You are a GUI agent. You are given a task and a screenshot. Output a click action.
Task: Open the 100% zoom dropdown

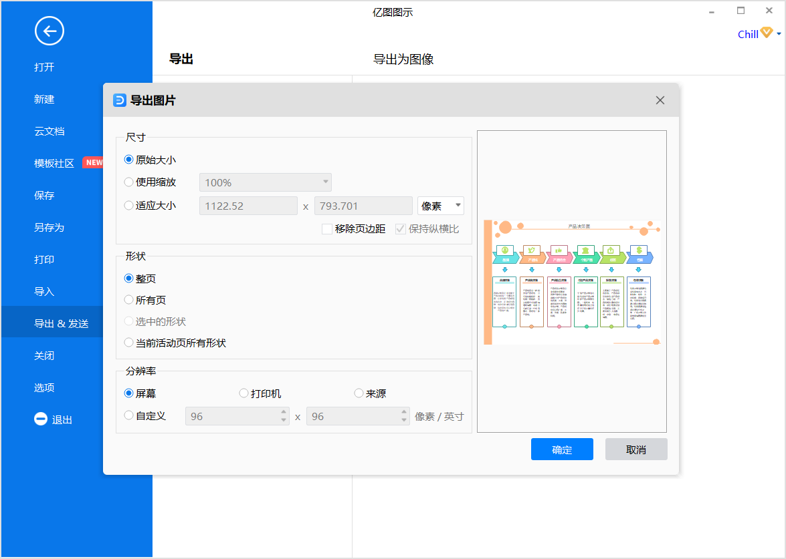pos(265,182)
